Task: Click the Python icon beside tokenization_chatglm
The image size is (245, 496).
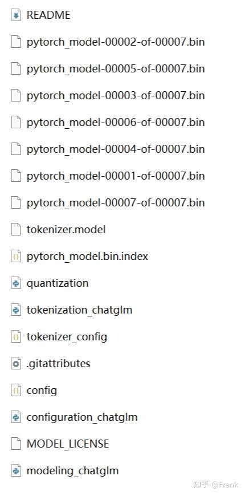Action: click(16, 310)
